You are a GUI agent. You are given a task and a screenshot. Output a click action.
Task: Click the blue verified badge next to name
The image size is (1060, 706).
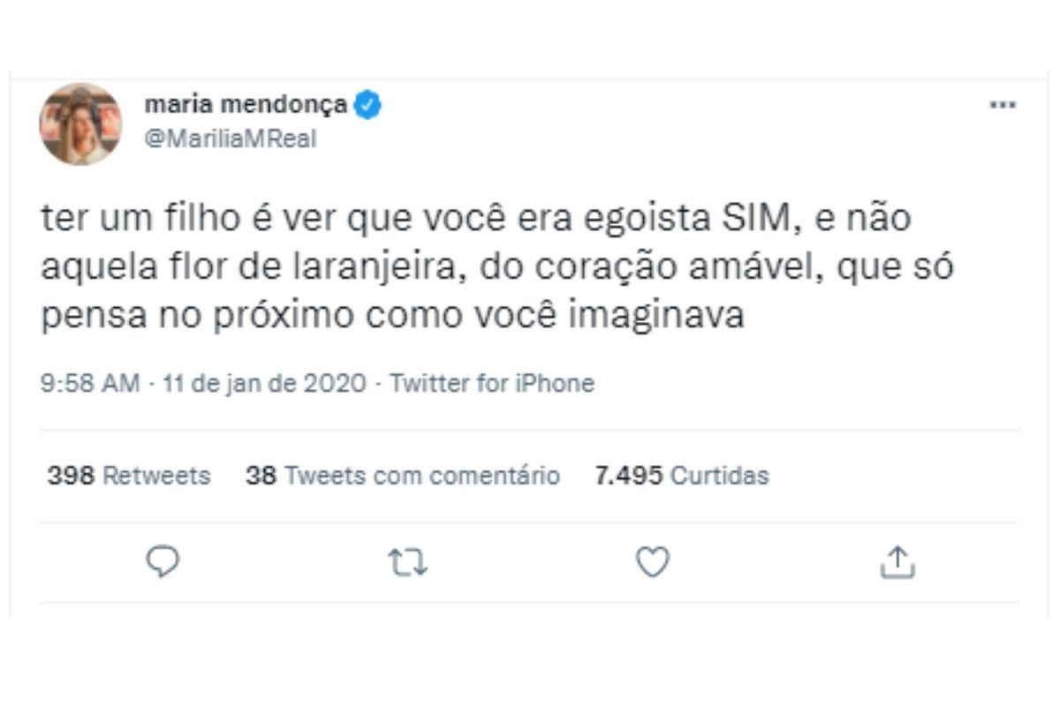[x=367, y=103]
